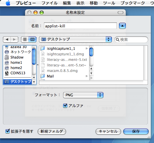Collapse the dialog with the blue triangle button
The width and height of the screenshot is (154, 143).
click(122, 26)
